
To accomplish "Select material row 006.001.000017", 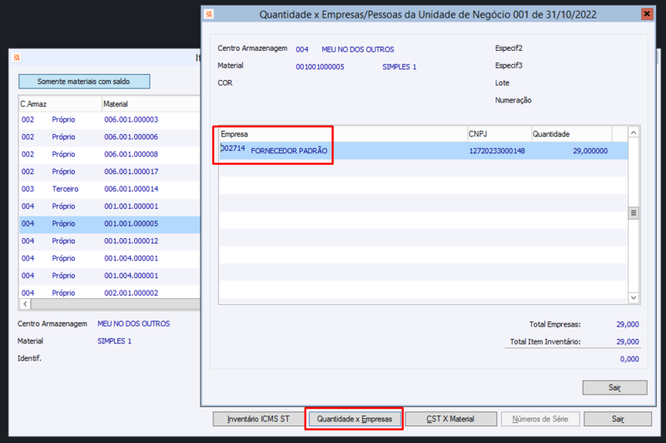I will (110, 172).
